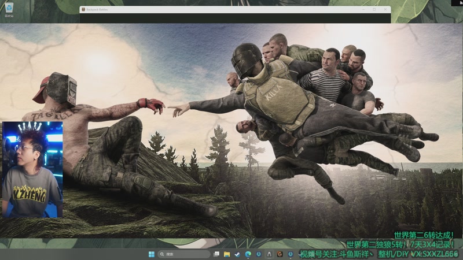Open Steam from the taskbar
Screen dimensions: 463x260
pos(237,254)
